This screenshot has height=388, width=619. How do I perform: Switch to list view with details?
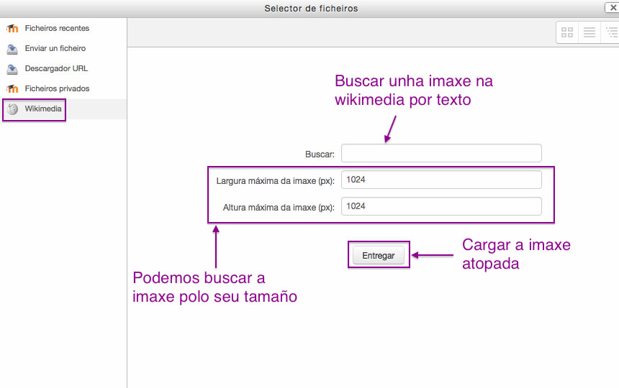tap(589, 32)
